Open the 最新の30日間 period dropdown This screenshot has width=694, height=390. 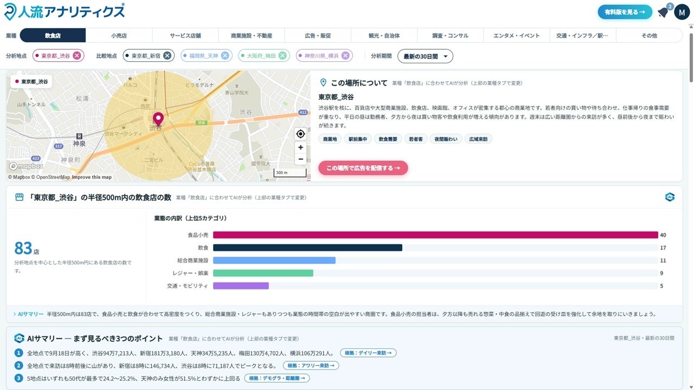(425, 56)
